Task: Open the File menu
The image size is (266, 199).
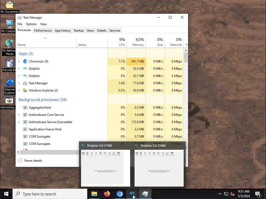Action: [20, 24]
